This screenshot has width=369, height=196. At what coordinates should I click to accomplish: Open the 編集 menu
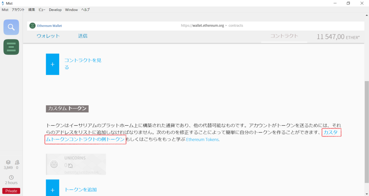click(32, 10)
